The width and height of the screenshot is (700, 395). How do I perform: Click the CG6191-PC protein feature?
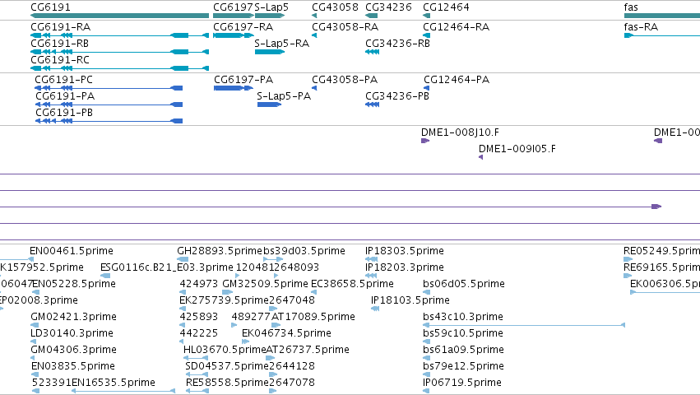pyautogui.click(x=109, y=88)
